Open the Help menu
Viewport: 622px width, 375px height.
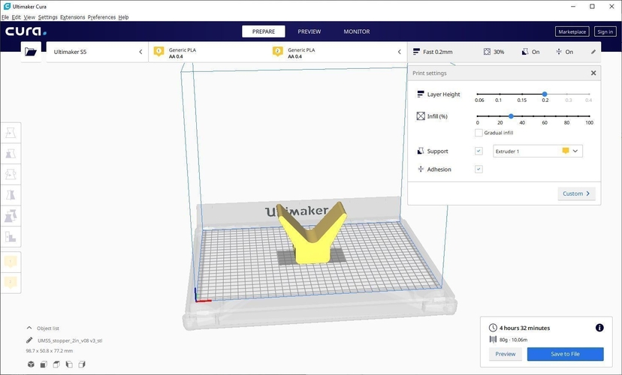123,17
